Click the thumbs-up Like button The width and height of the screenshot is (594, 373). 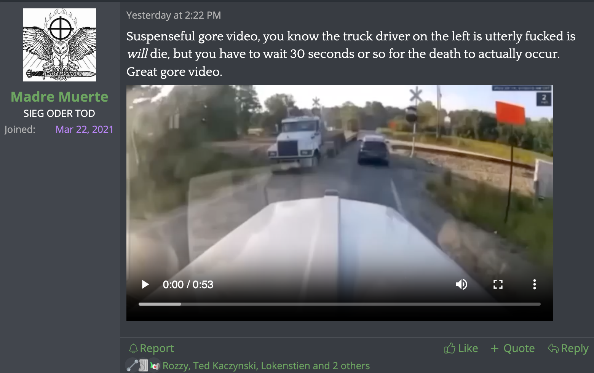coord(461,348)
